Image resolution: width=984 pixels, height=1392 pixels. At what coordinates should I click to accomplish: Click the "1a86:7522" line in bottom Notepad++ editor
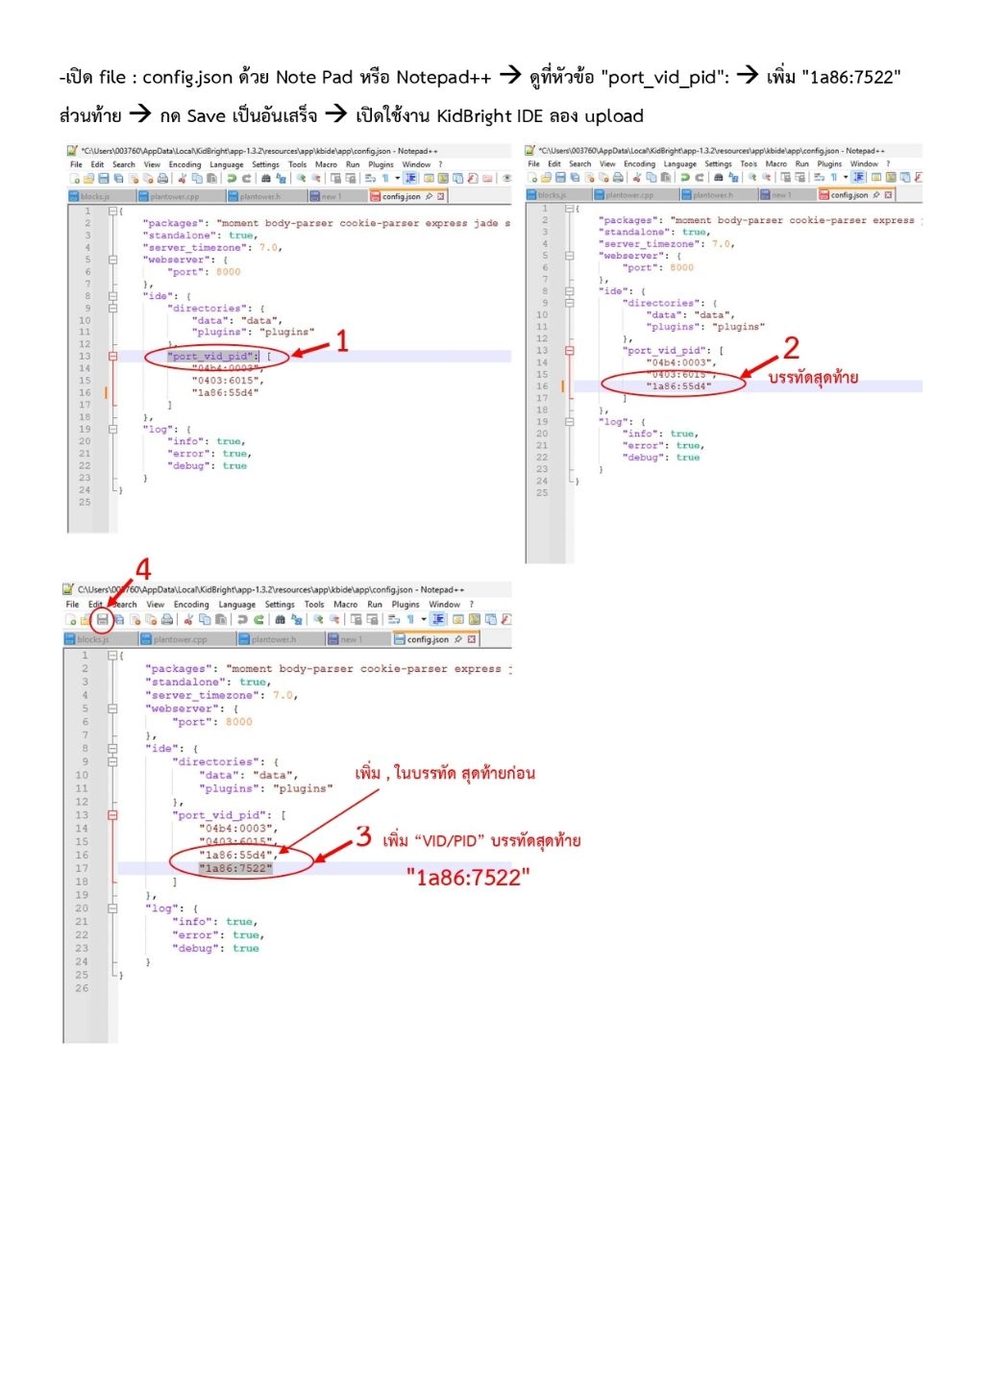[236, 868]
